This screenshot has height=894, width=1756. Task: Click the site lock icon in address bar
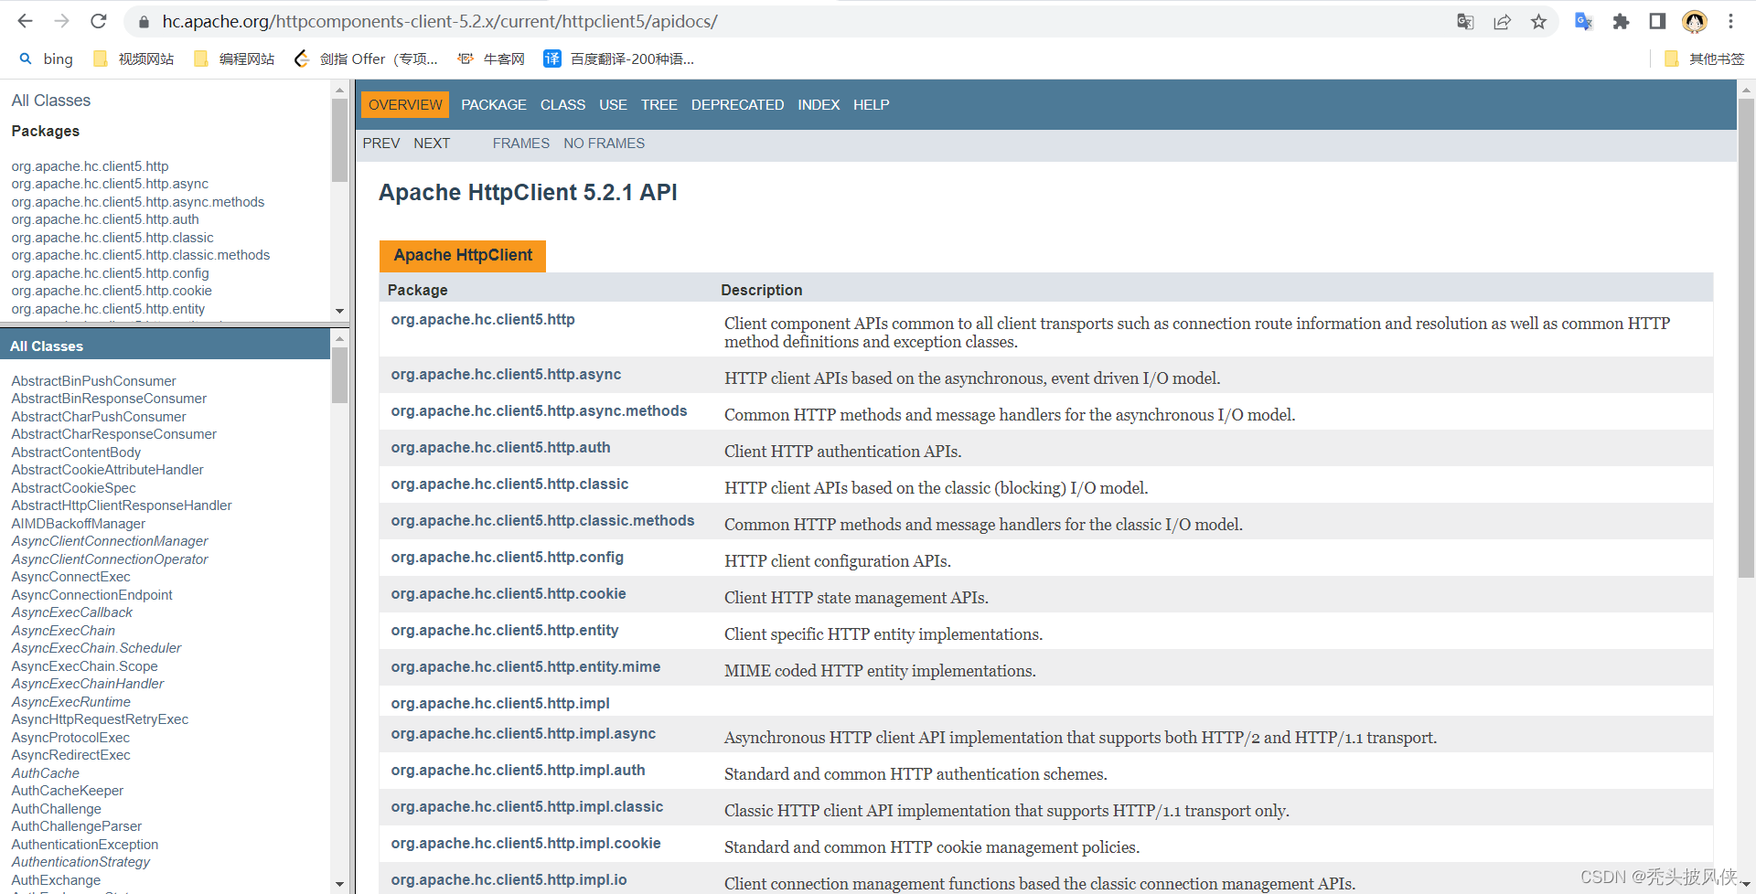pos(143,21)
